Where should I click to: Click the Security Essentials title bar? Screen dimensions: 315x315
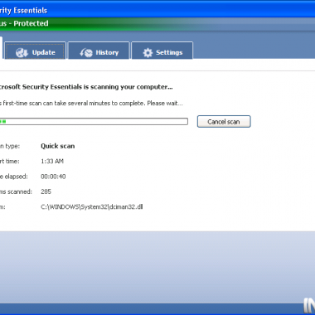pos(157,10)
